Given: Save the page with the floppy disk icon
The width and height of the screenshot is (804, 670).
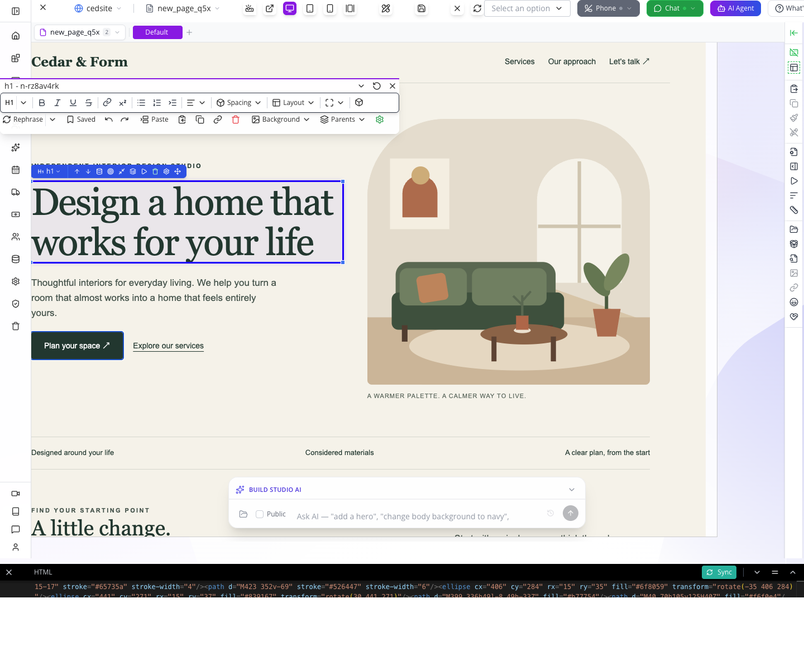Looking at the screenshot, I should (x=422, y=8).
